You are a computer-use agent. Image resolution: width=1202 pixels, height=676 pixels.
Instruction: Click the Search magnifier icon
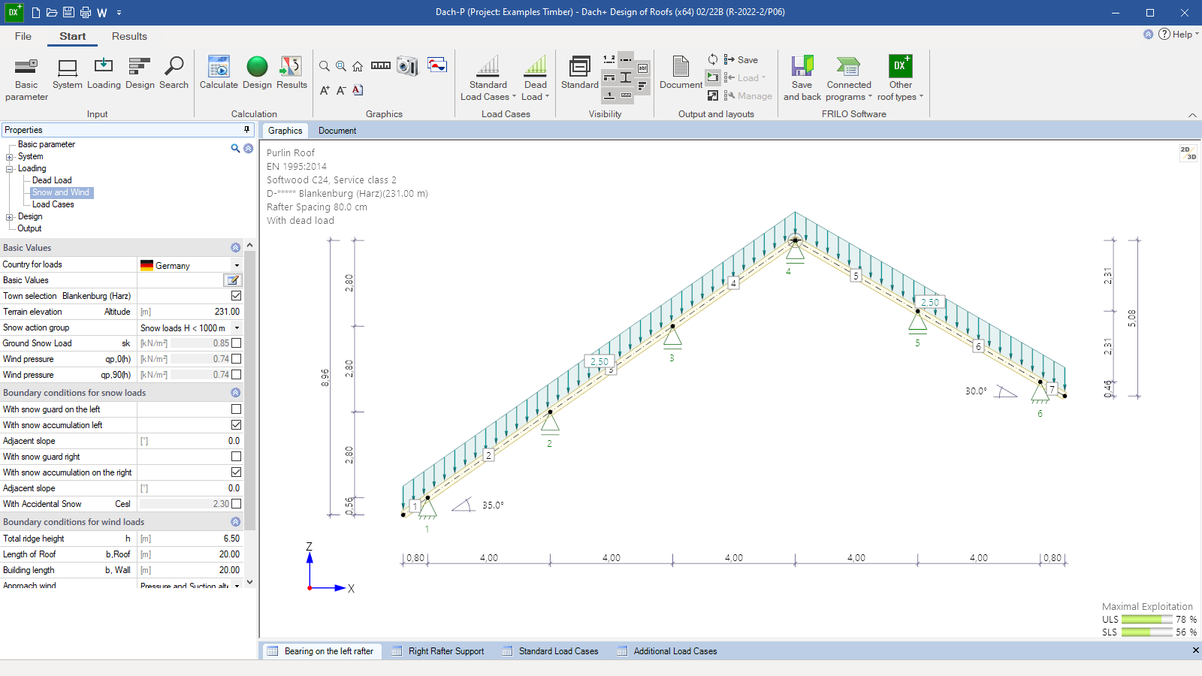(x=174, y=74)
